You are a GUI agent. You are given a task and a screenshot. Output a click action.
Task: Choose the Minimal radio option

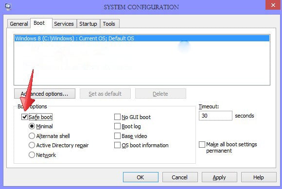(32, 126)
